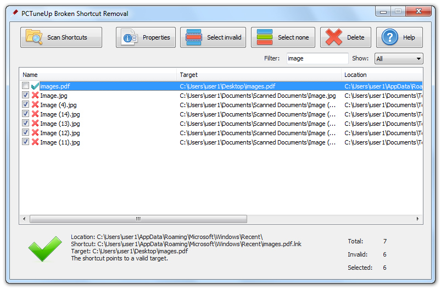Click the Scan Shortcuts label
The width and height of the screenshot is (441, 289).
point(67,37)
